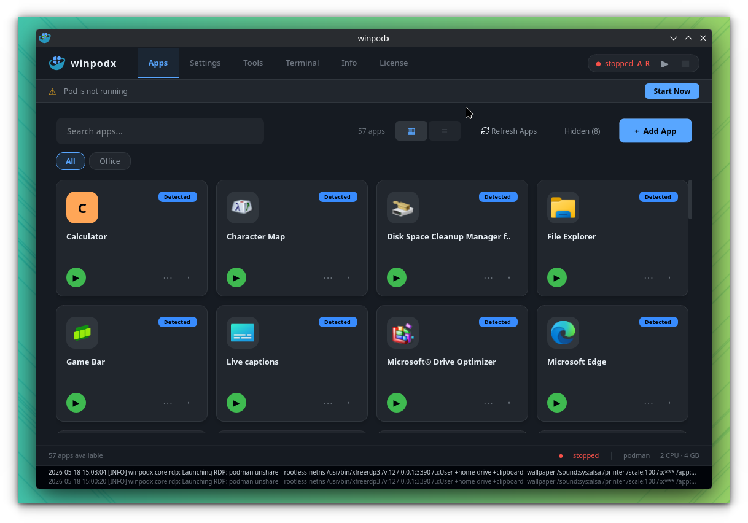Launch the Calculator app with its play button
748x523 pixels.
pos(76,277)
